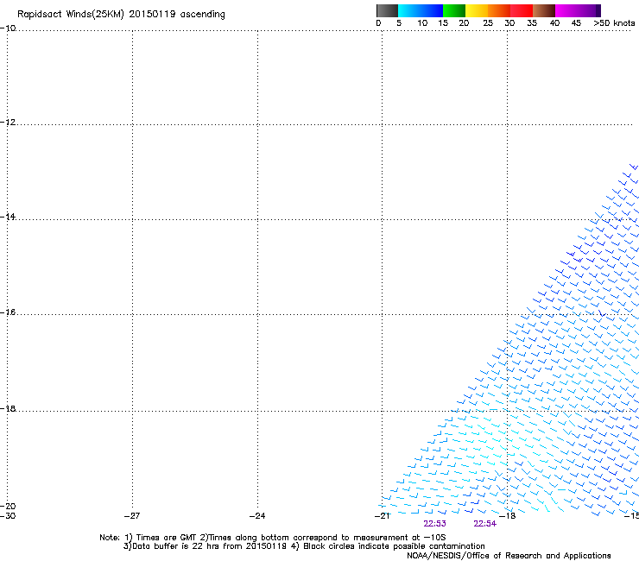The image size is (639, 561).
Task: Click legend tick label 45
Action: click(576, 22)
